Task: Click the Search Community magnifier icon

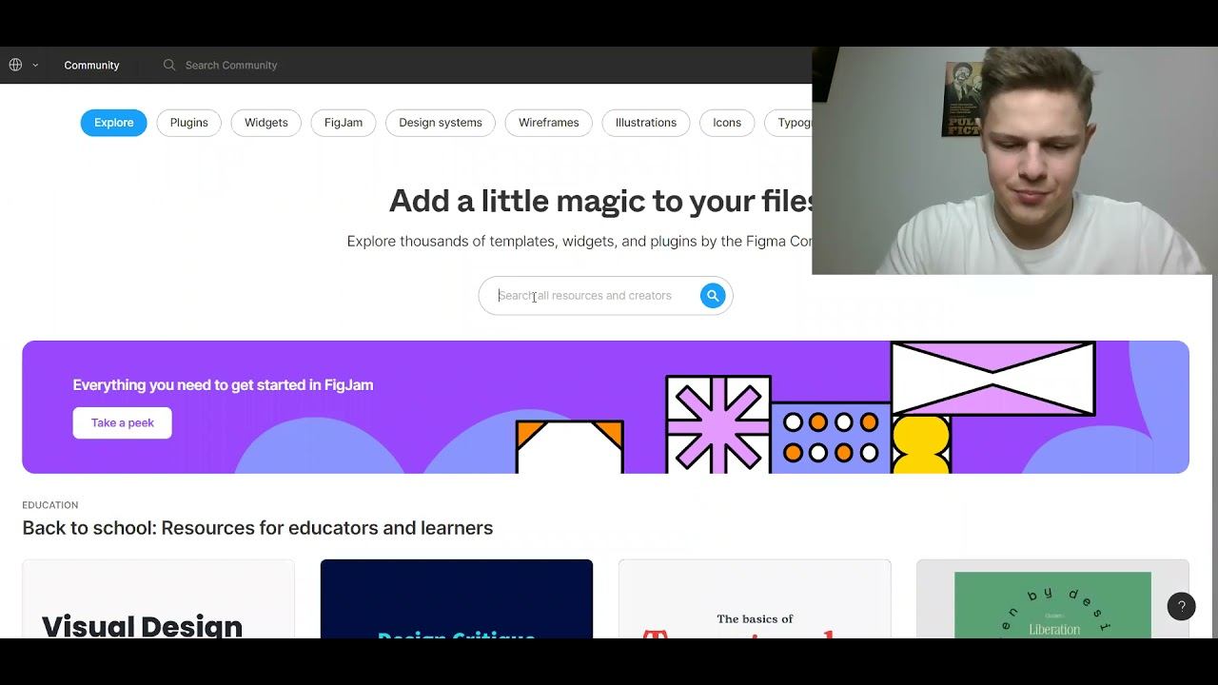Action: (x=169, y=65)
